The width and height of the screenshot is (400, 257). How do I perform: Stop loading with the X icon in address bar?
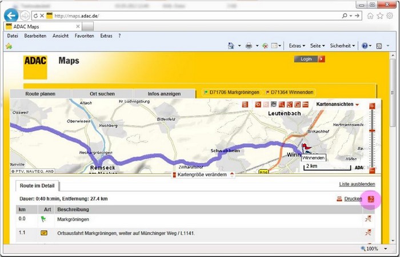[42, 16]
